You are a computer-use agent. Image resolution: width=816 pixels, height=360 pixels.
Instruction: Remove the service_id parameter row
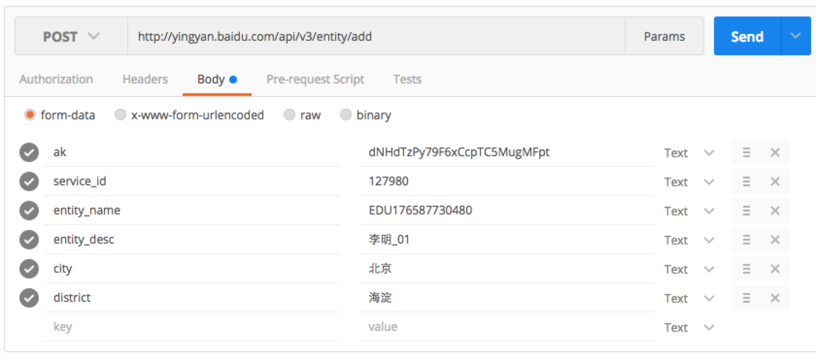tap(775, 181)
